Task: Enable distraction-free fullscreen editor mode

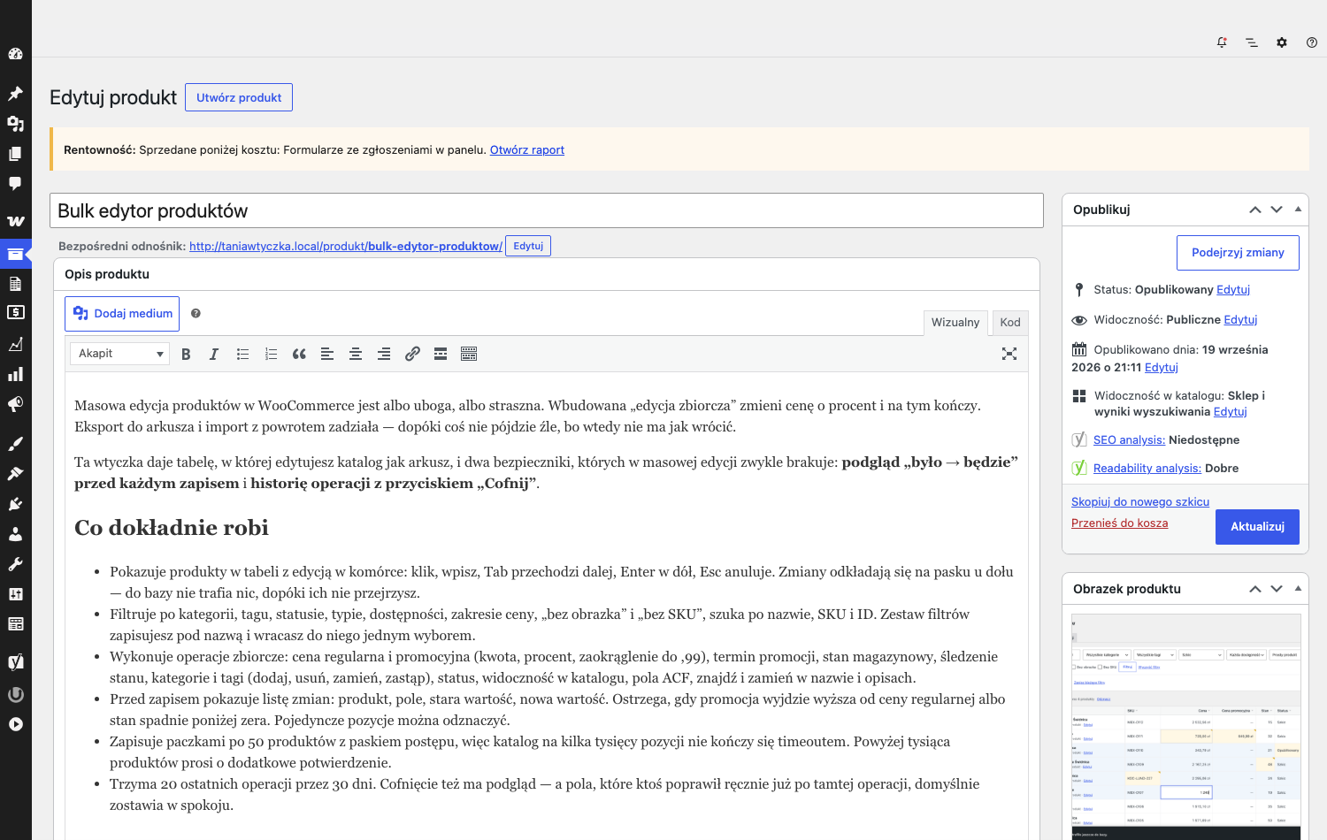Action: point(1009,354)
